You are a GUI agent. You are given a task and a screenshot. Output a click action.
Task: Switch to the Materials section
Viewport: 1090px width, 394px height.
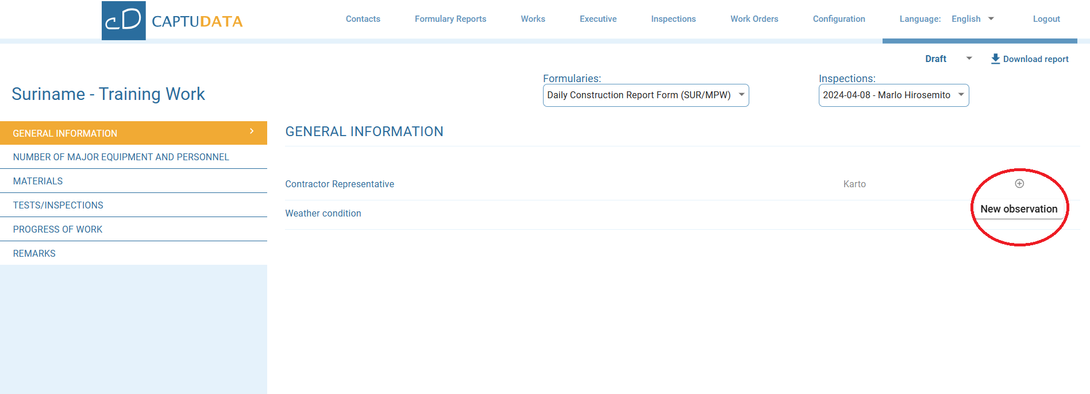tap(38, 181)
